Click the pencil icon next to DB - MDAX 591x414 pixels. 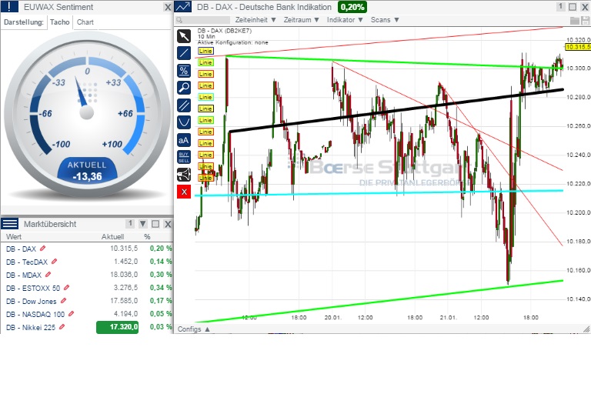coord(48,275)
